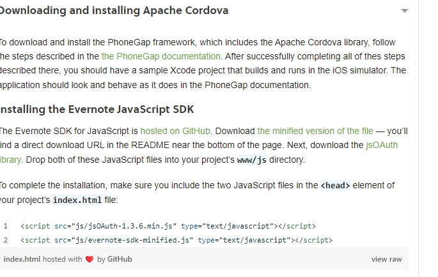Collapse the Downloading and installing Apache Cordova arrow
438x277 pixels.
tap(405, 11)
